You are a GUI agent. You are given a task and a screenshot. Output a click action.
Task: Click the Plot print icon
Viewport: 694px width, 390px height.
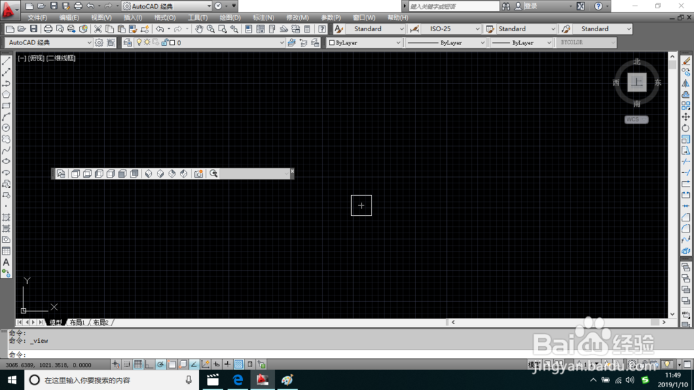(x=48, y=28)
